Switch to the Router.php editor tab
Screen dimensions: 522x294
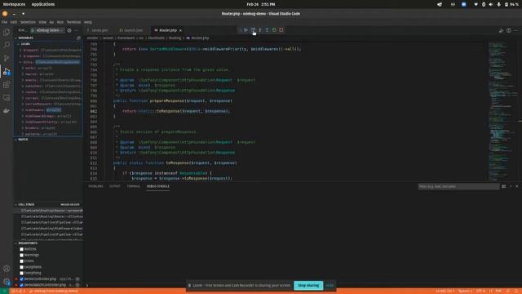coord(168,30)
